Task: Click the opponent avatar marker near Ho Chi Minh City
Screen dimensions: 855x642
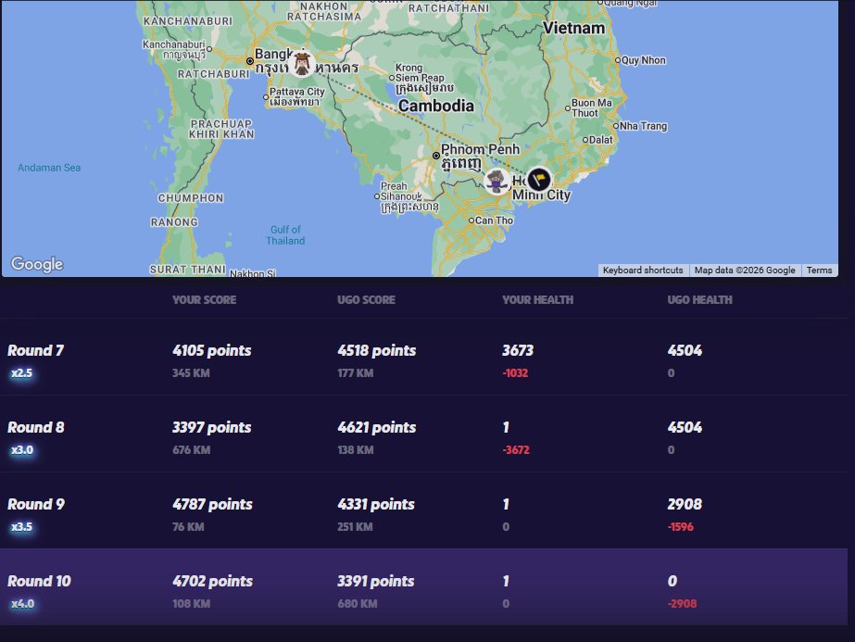Action: click(x=497, y=182)
